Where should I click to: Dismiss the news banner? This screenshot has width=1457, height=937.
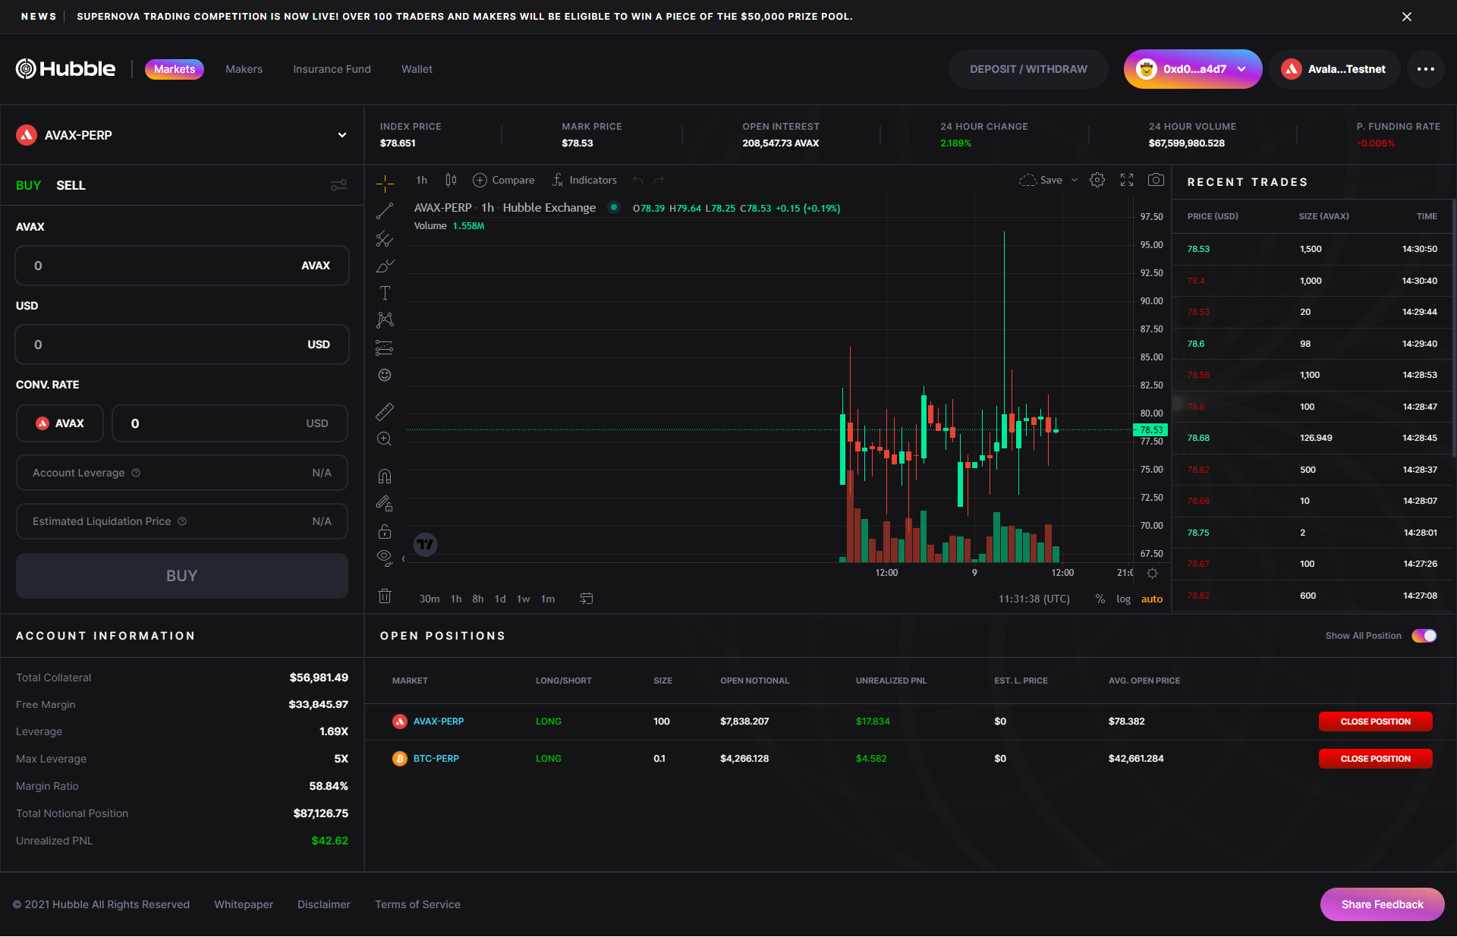pos(1407,17)
